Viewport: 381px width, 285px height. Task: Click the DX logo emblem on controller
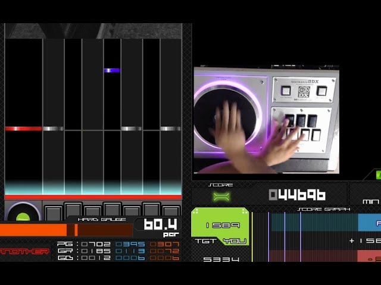point(304,92)
